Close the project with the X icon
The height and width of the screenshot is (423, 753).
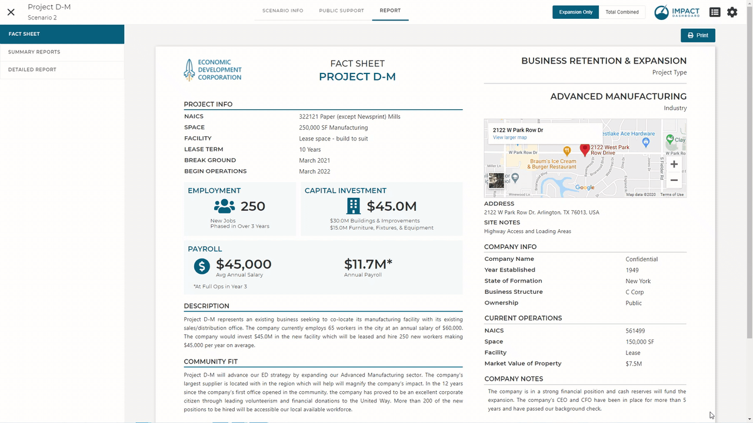pos(11,12)
